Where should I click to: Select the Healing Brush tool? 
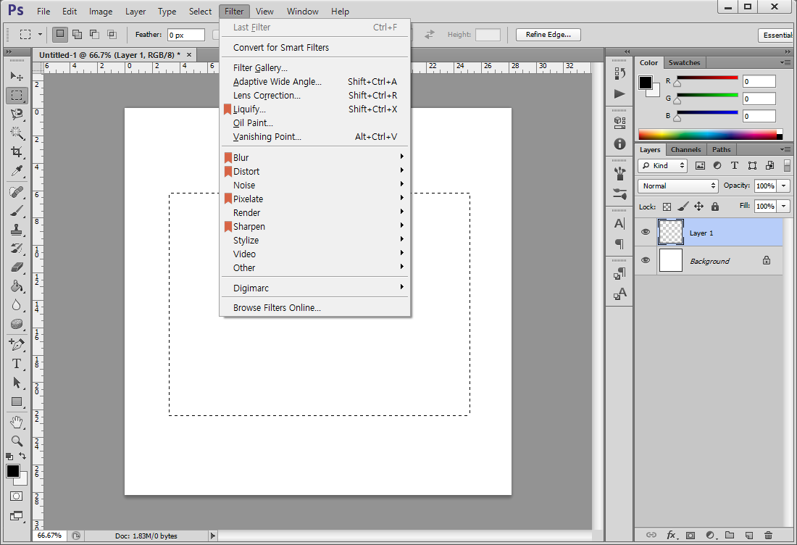[x=17, y=192]
